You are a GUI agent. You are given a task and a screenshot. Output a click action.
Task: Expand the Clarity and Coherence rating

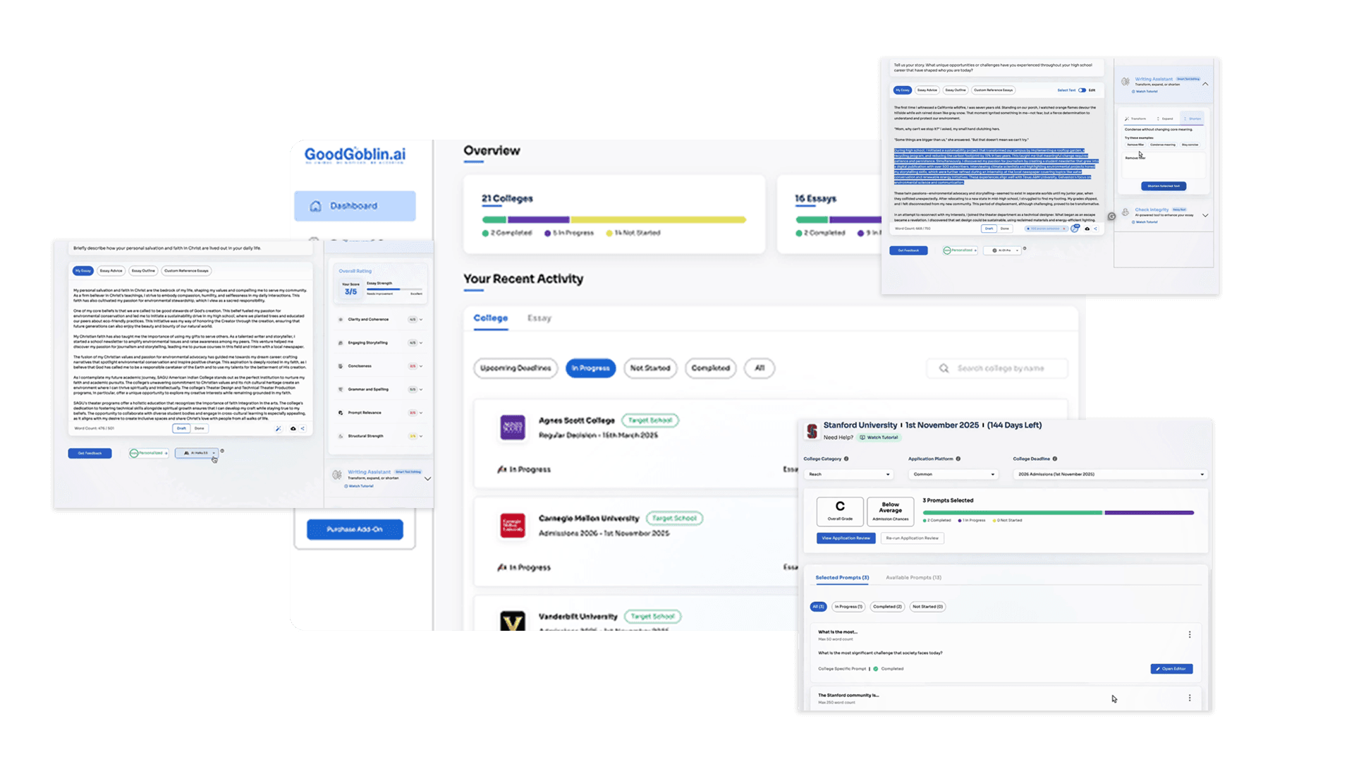point(421,320)
